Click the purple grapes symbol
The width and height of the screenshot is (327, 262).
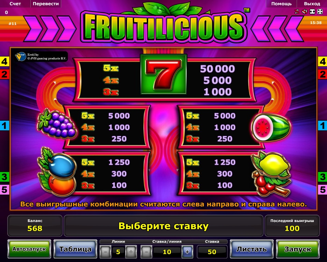point(57,123)
